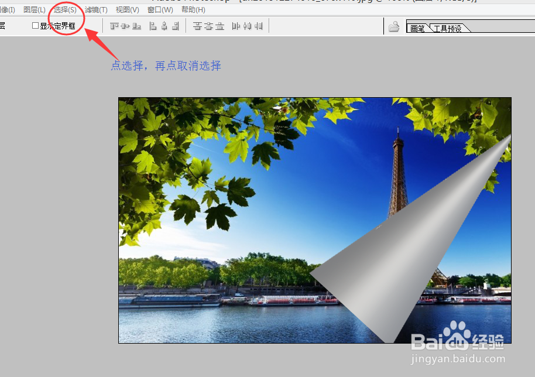This screenshot has height=377, width=535.
Task: Open the 选择(S) menu
Action: click(x=65, y=10)
